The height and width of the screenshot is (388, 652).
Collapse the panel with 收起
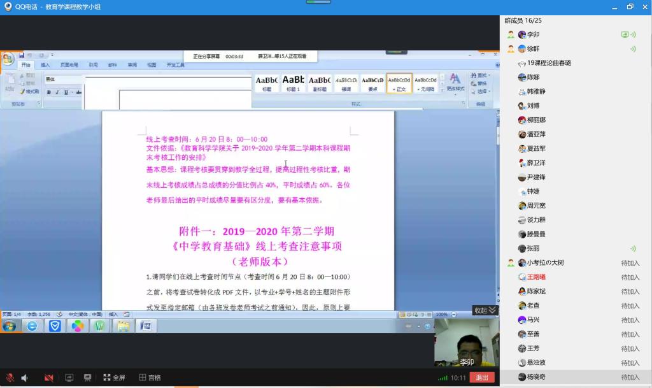(x=485, y=310)
